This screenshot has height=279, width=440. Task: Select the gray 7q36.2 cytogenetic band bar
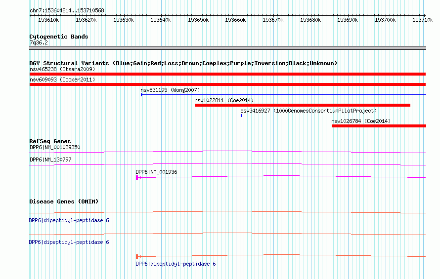(x=227, y=48)
